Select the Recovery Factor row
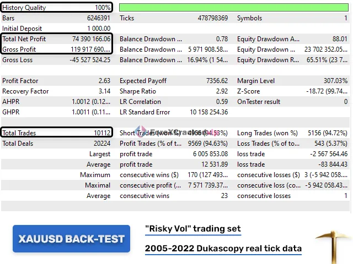Viewport: 353px width, 264px height. (x=55, y=91)
